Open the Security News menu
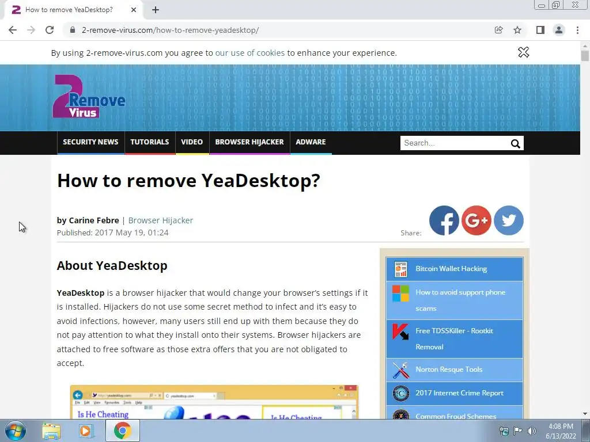The width and height of the screenshot is (590, 442). [90, 142]
